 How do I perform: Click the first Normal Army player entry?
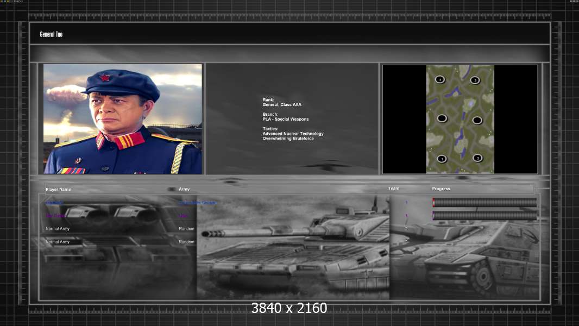click(58, 229)
